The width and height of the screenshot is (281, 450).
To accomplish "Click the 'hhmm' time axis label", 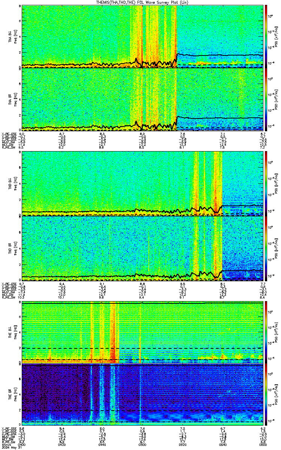I will pyautogui.click(x=6, y=445).
